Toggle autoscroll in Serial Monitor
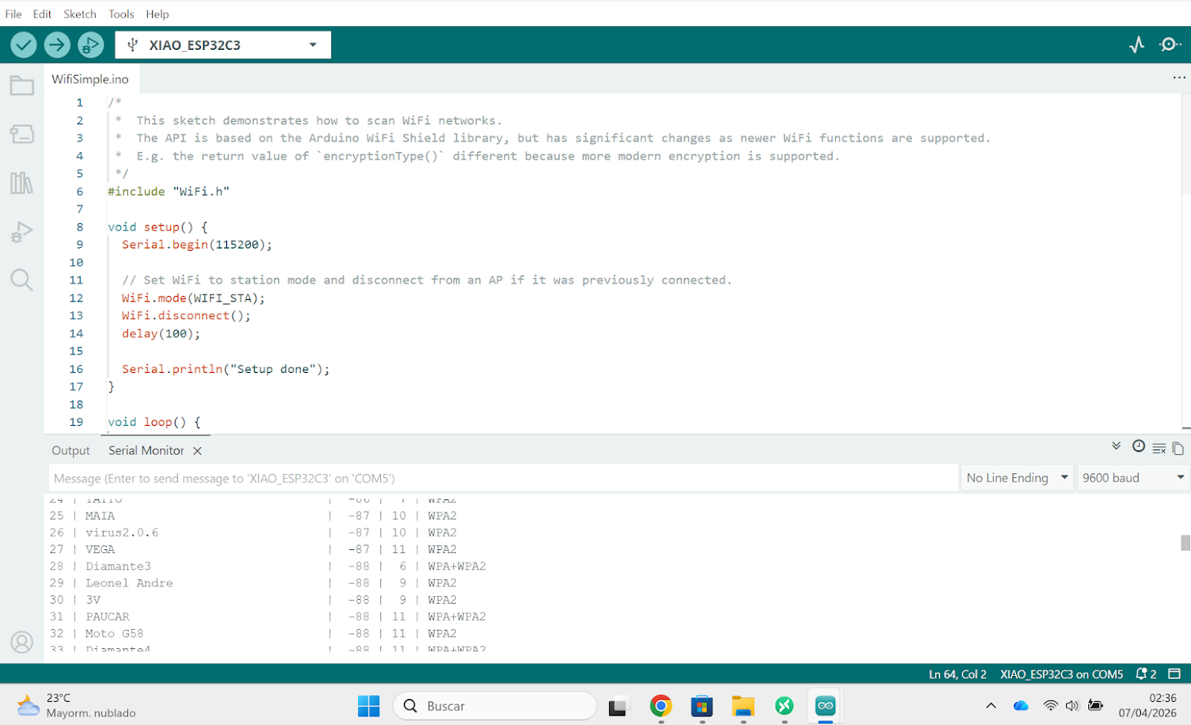The width and height of the screenshot is (1191, 725). [1117, 447]
